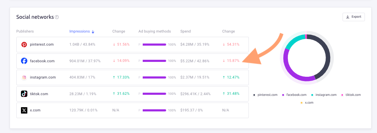This screenshot has width=377, height=133.
Task: Click the Instagram logo icon
Action: [x=24, y=77]
